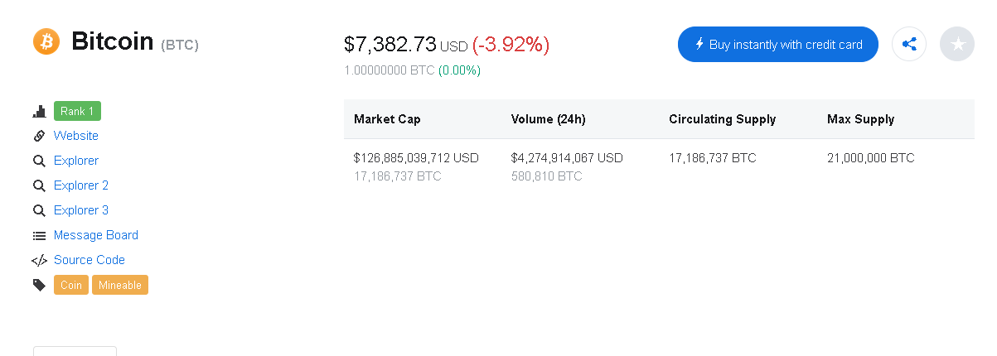The height and width of the screenshot is (356, 997).
Task: Click the tag icon beside Coin
Action: [39, 285]
